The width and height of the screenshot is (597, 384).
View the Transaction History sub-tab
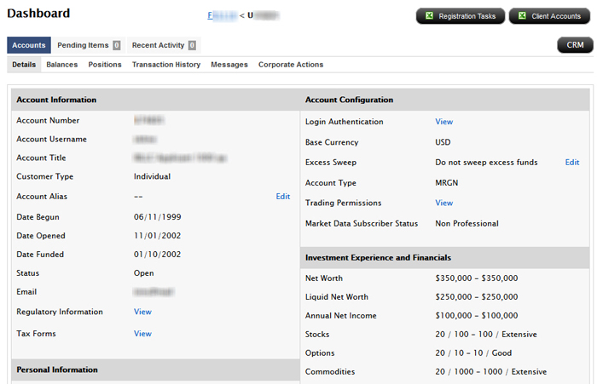(166, 65)
